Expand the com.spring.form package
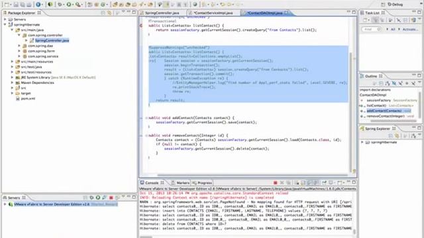 tap(19, 51)
